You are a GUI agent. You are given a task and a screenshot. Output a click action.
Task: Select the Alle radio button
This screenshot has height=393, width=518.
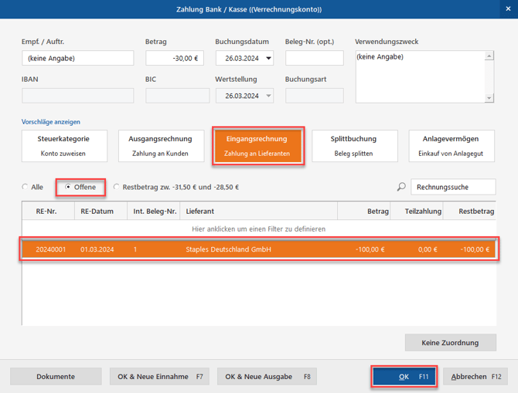(x=26, y=187)
